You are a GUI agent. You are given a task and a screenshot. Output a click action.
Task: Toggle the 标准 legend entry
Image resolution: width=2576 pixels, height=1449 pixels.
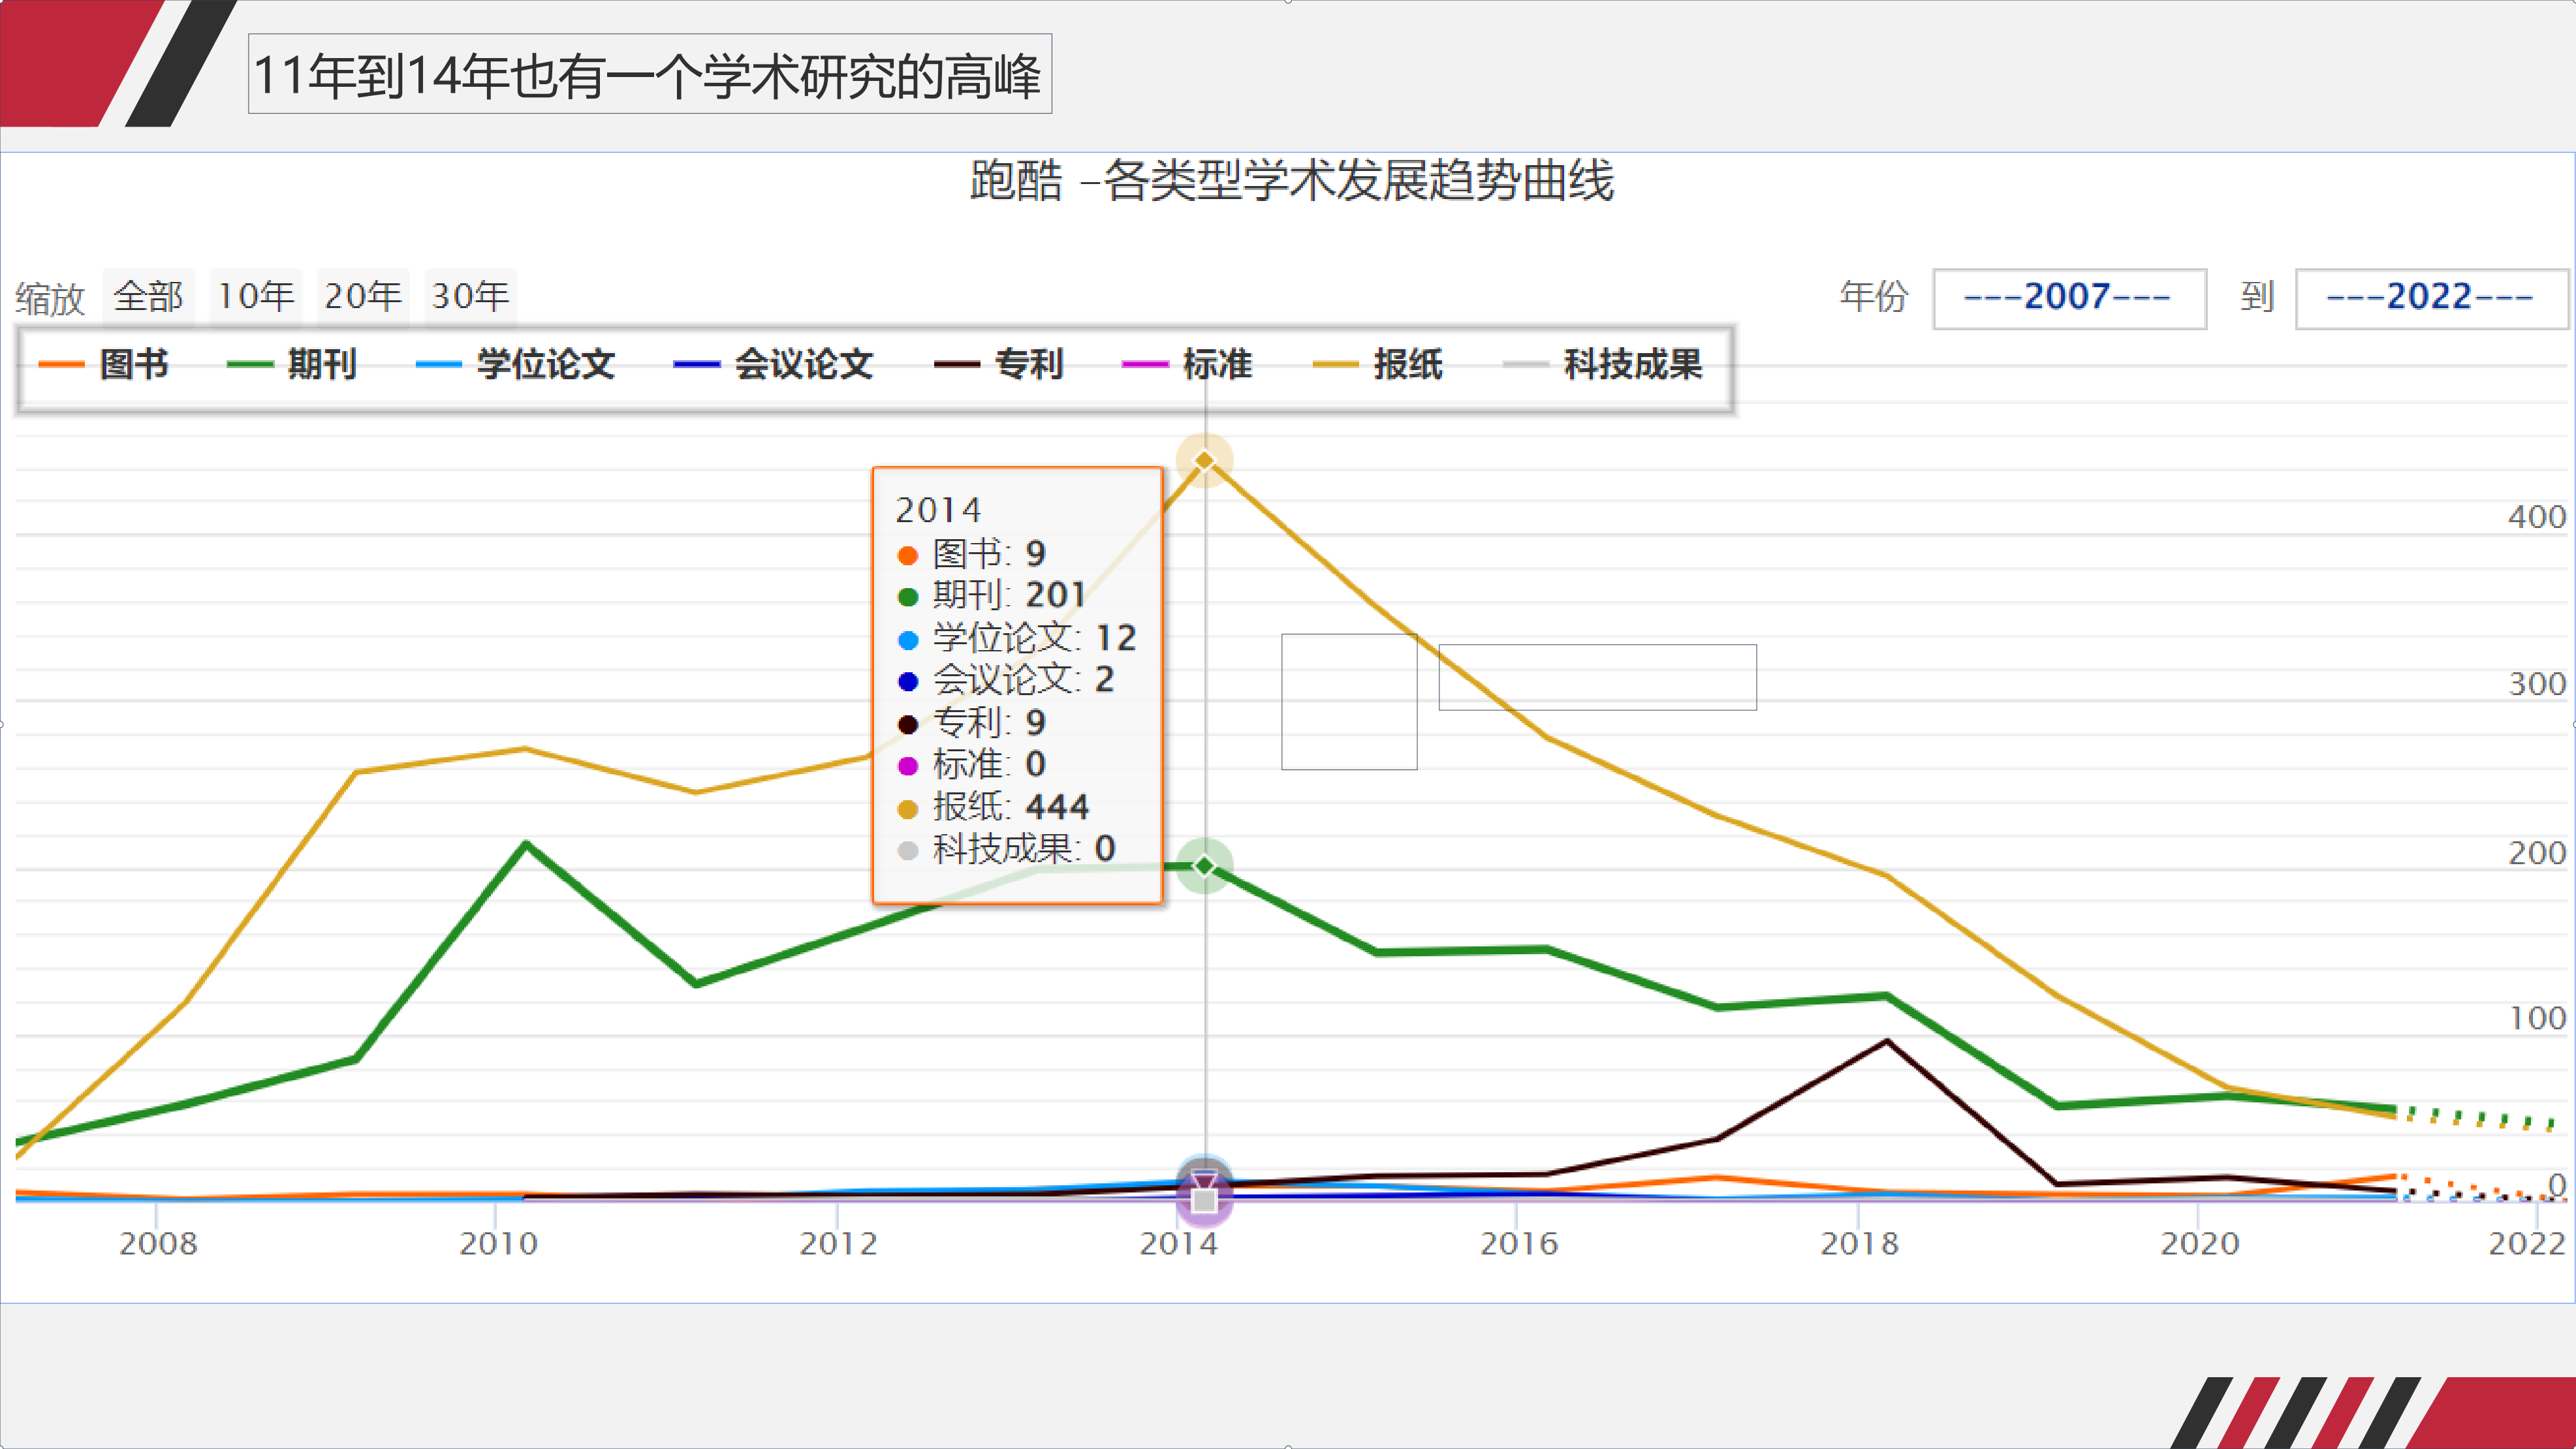coord(1216,364)
